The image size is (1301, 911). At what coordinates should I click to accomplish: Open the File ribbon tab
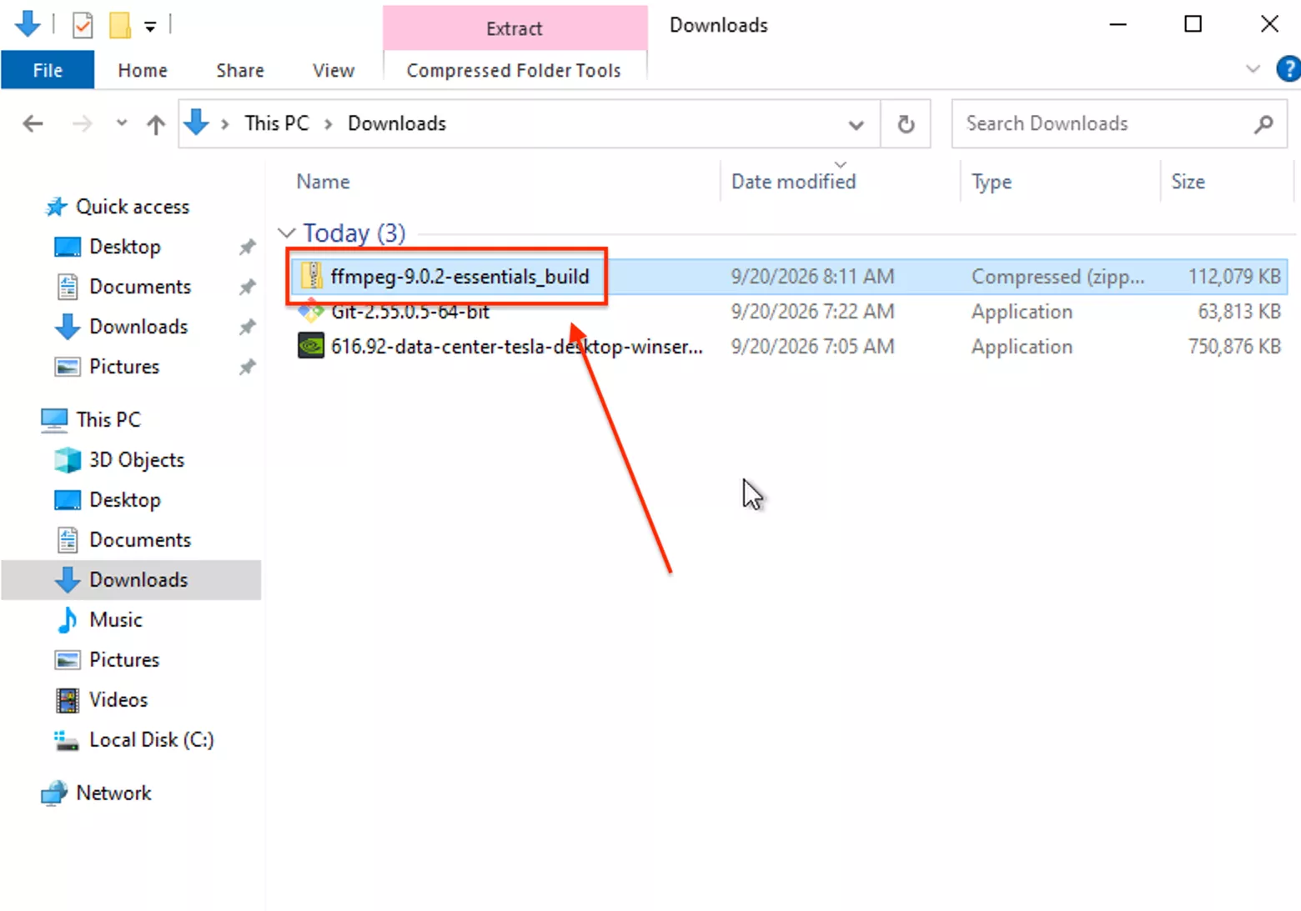click(x=48, y=71)
